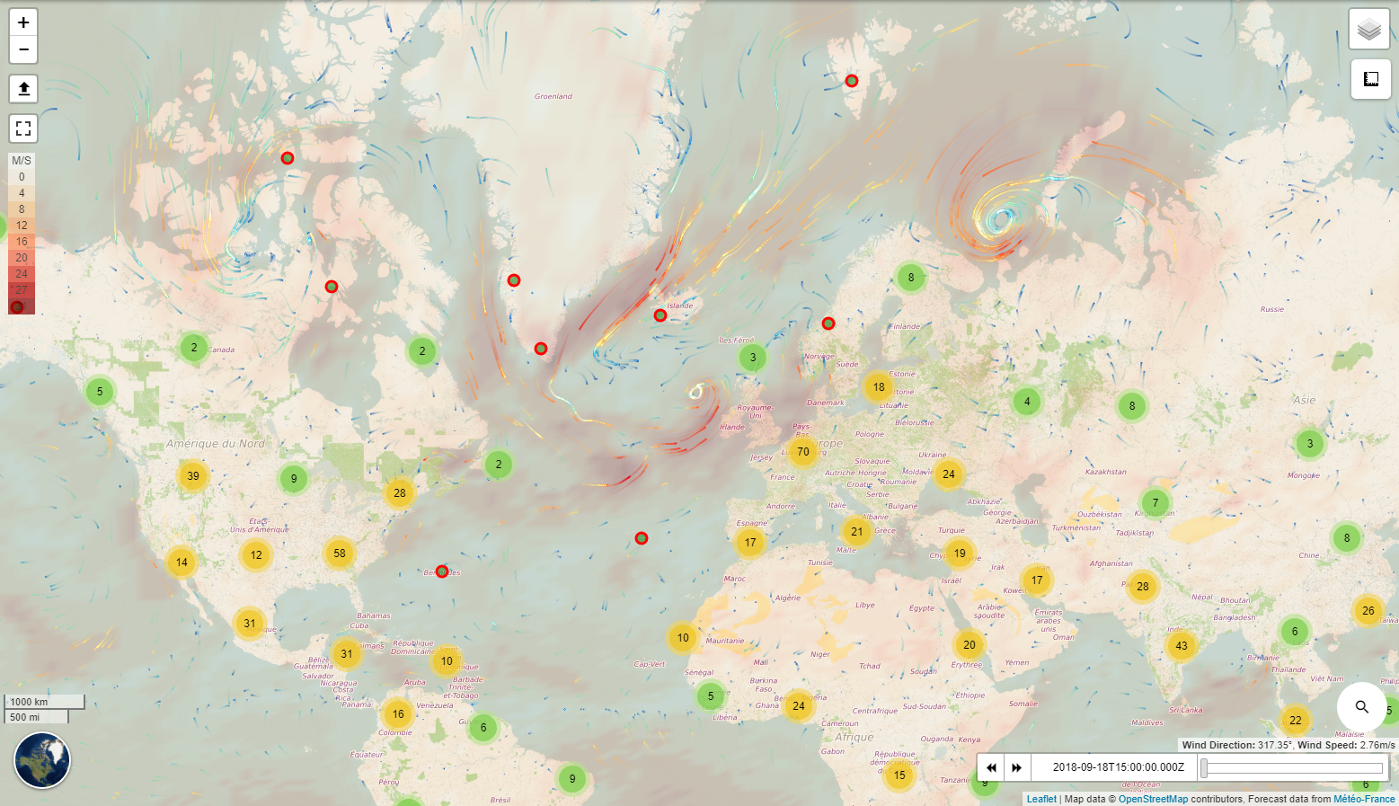Expand the cluster of 3 near Faroe Islands
1399x806 pixels.
[x=753, y=358]
